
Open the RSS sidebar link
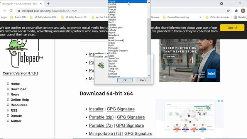(14, 110)
